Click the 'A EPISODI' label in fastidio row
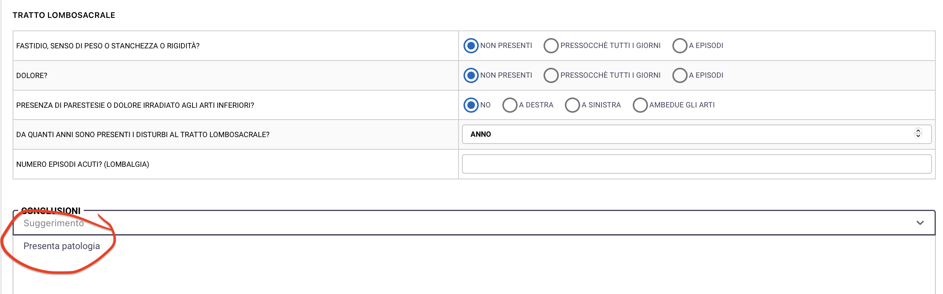The image size is (943, 294). 706,46
